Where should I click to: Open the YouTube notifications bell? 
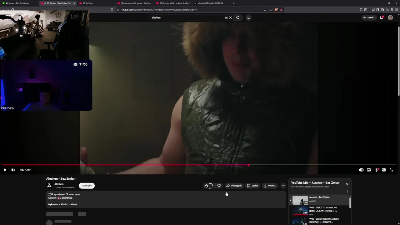click(382, 18)
